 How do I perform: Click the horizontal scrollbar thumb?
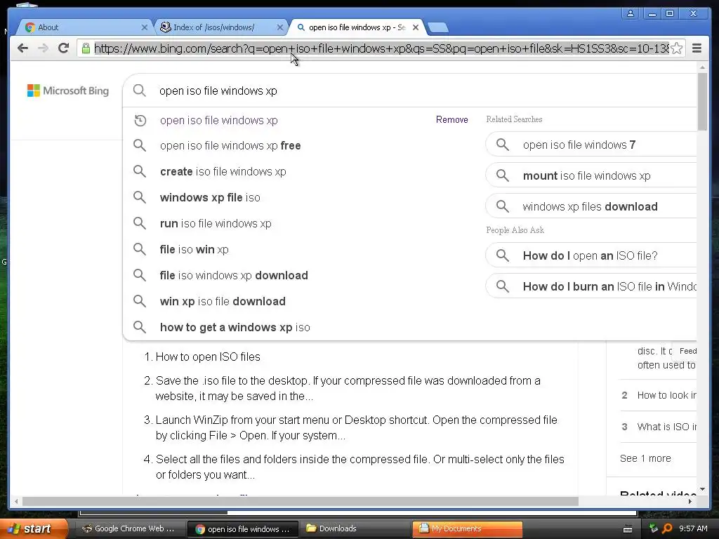point(301,501)
